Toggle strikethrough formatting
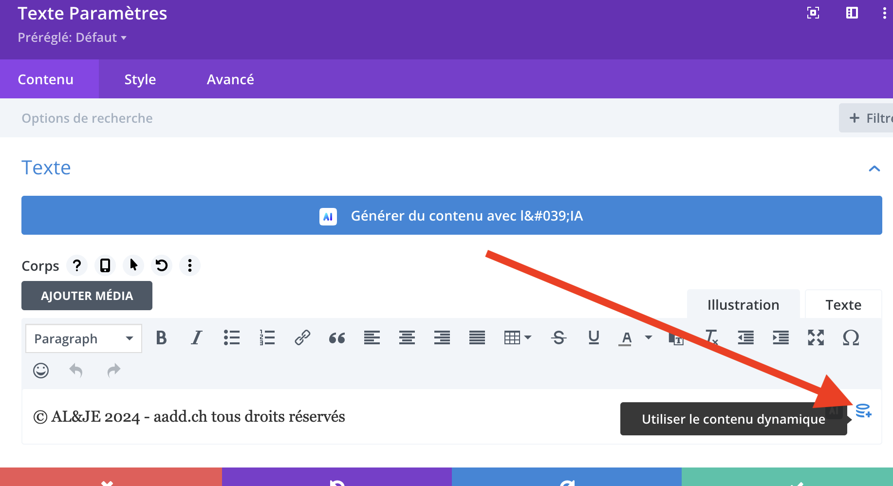Viewport: 893px width, 486px height. (558, 337)
